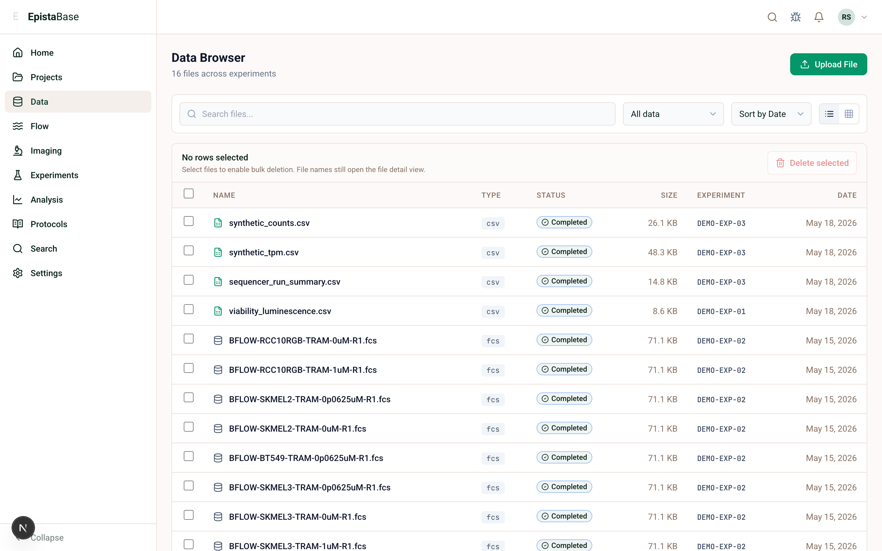This screenshot has width=882, height=551.
Task: Click Delete selected button
Action: pos(812,163)
